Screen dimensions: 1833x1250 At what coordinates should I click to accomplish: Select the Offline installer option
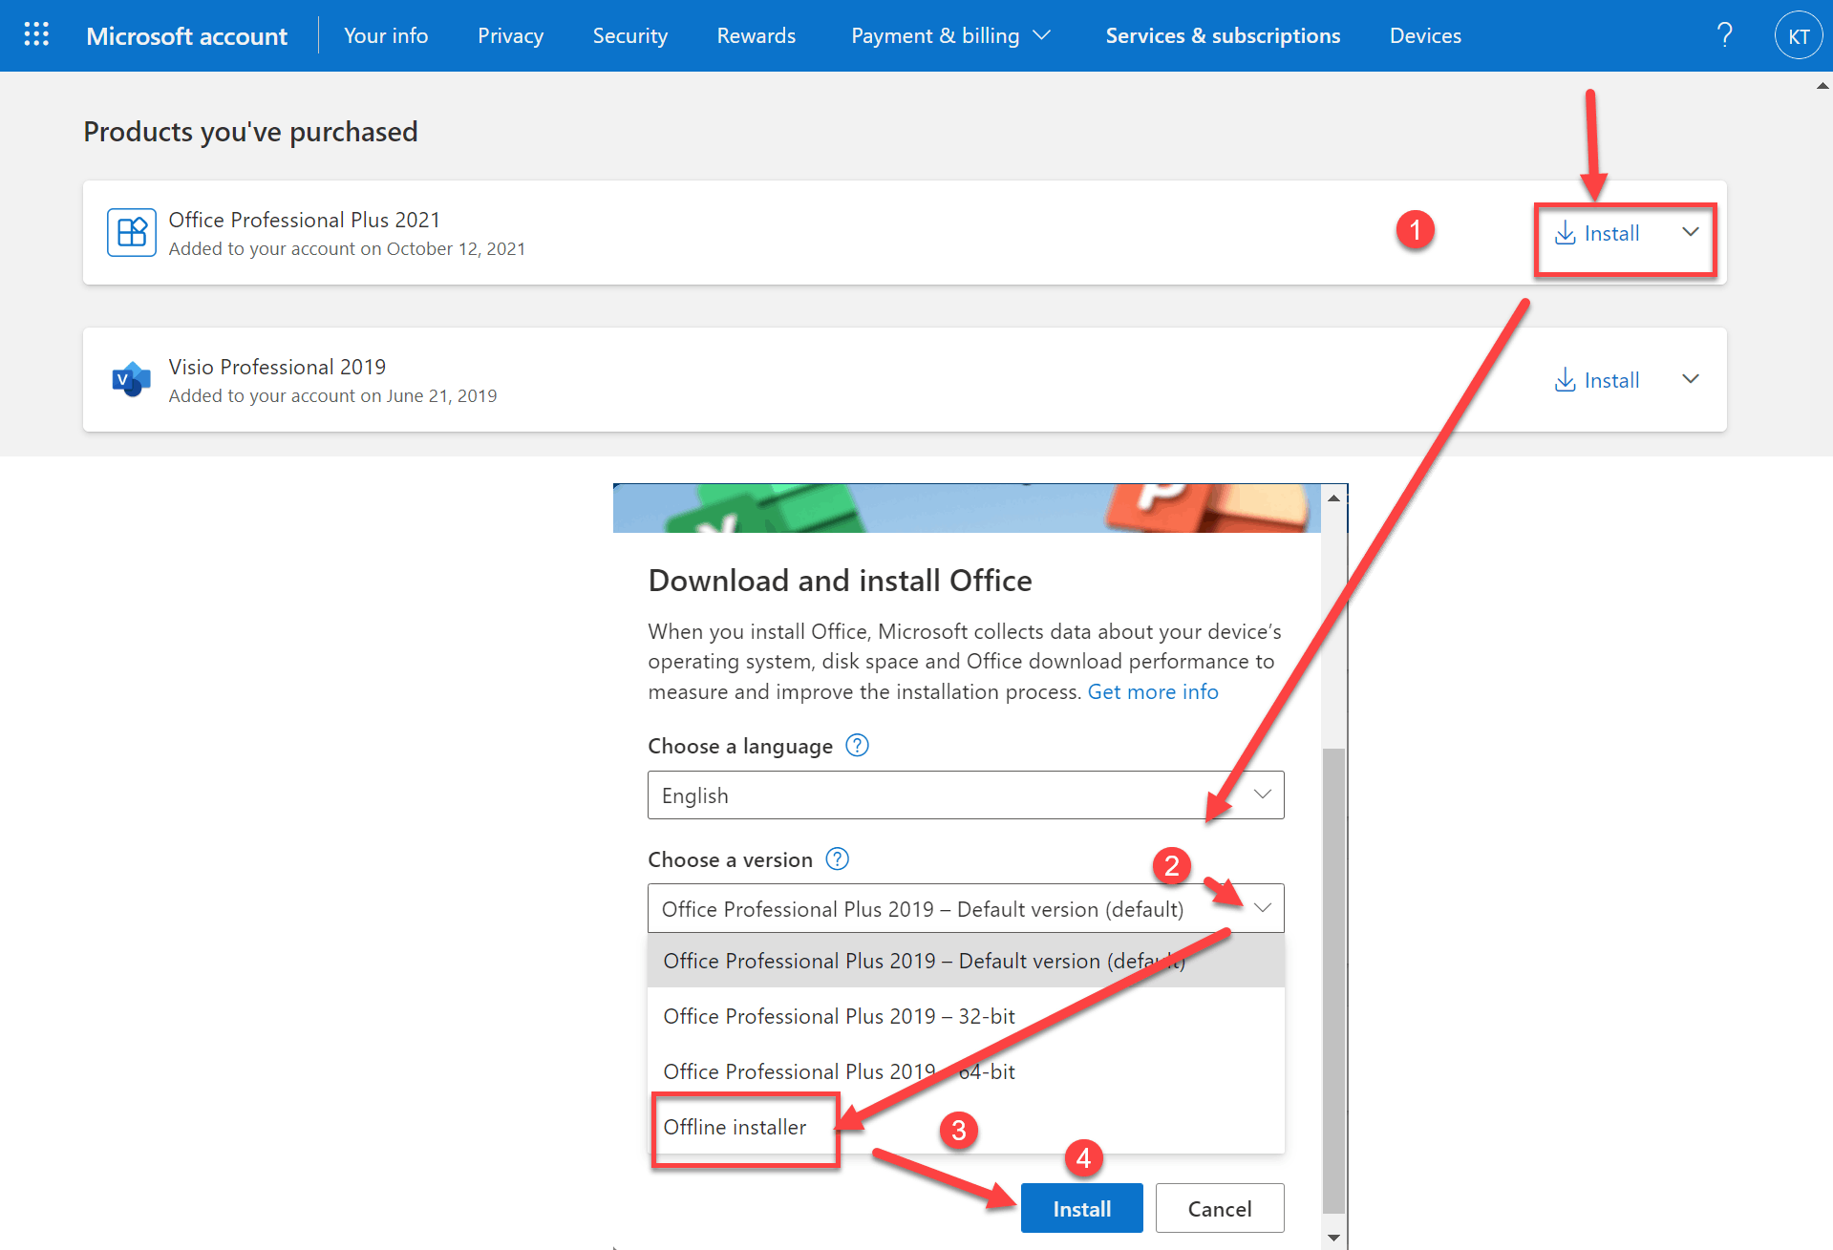pyautogui.click(x=966, y=1127)
